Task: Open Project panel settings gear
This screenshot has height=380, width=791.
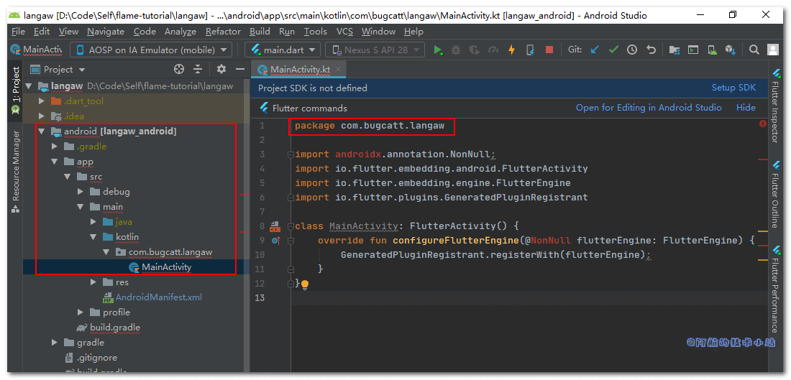Action: [221, 69]
